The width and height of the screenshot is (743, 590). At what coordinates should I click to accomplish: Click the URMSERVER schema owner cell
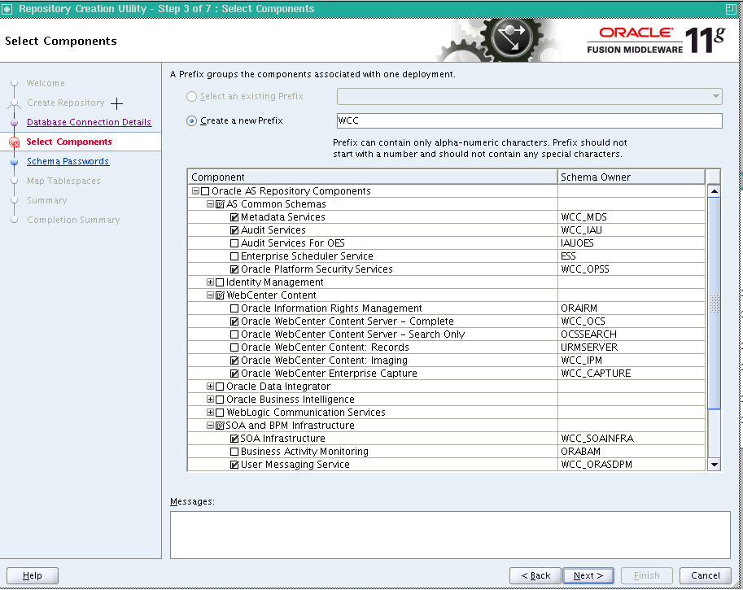point(632,347)
